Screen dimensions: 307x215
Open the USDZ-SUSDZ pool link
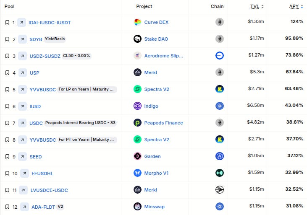pyautogui.click(x=45, y=56)
